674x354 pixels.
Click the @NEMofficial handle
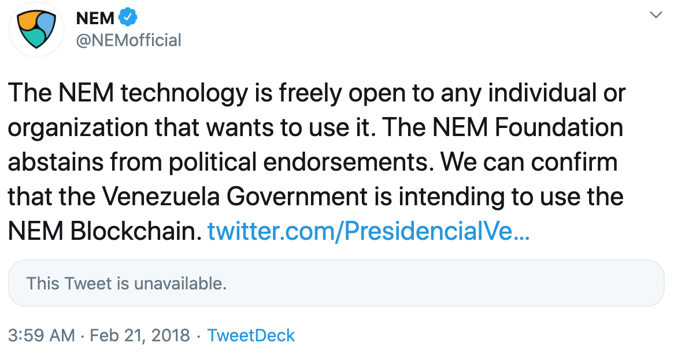tap(128, 40)
